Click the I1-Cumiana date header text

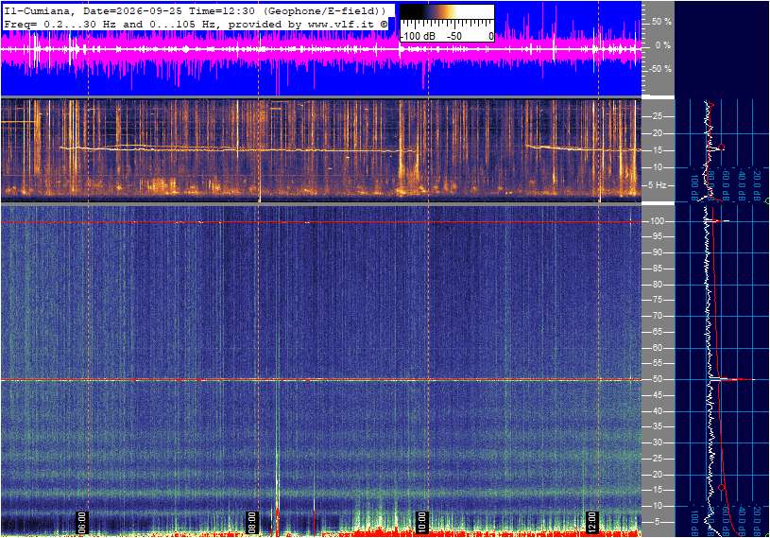pyautogui.click(x=195, y=10)
